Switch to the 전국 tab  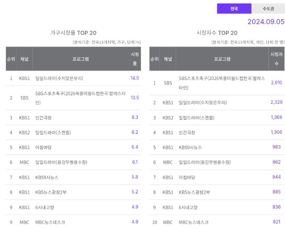(234, 8)
